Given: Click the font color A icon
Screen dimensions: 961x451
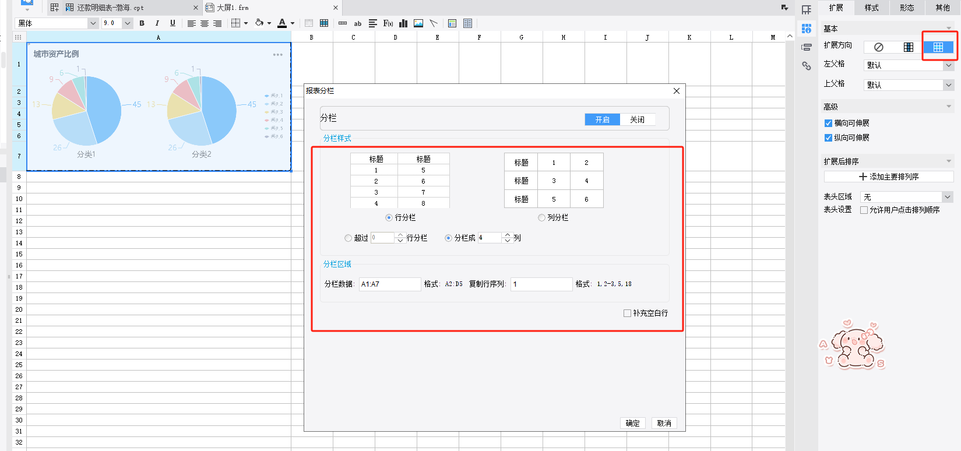Looking at the screenshot, I should coord(282,23).
